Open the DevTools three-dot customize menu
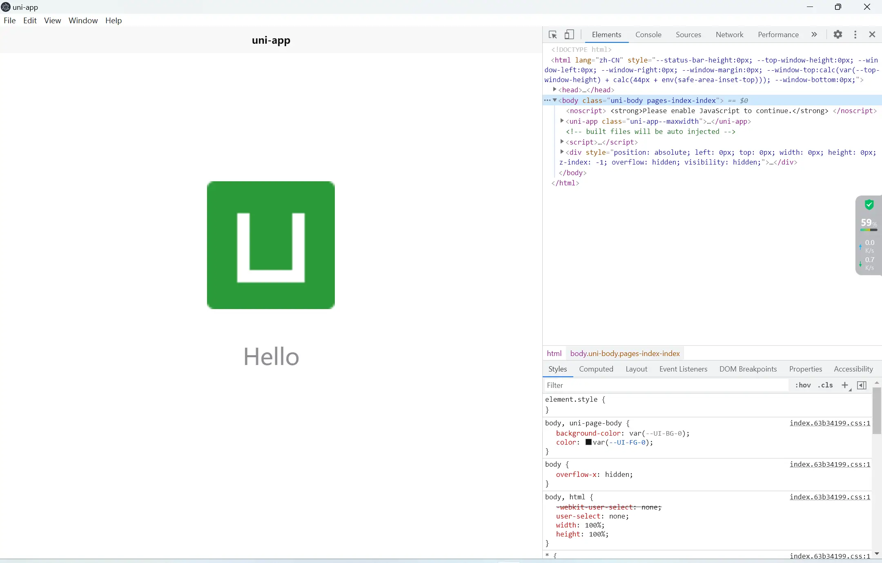Screen dimensions: 882x563 pyautogui.click(x=855, y=35)
